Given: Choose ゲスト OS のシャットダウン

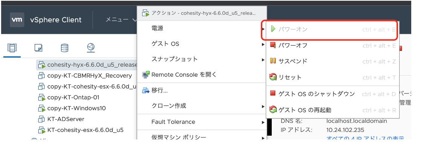Looking at the screenshot, I should tap(333, 94).
